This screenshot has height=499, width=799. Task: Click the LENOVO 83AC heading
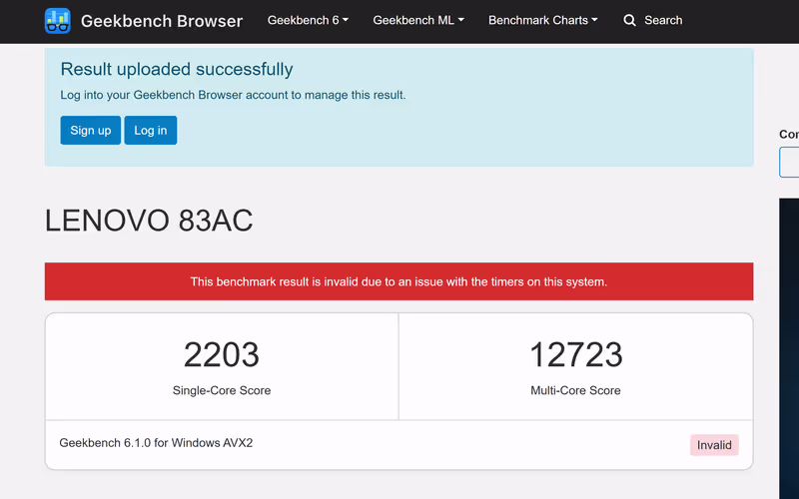(149, 221)
